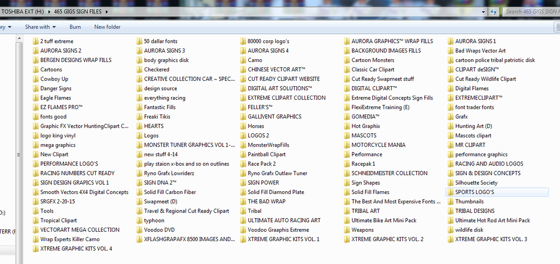Image resolution: width=560 pixels, height=264 pixels.
Task: Select the MASCOTS folder icon
Action: [x=347, y=135]
